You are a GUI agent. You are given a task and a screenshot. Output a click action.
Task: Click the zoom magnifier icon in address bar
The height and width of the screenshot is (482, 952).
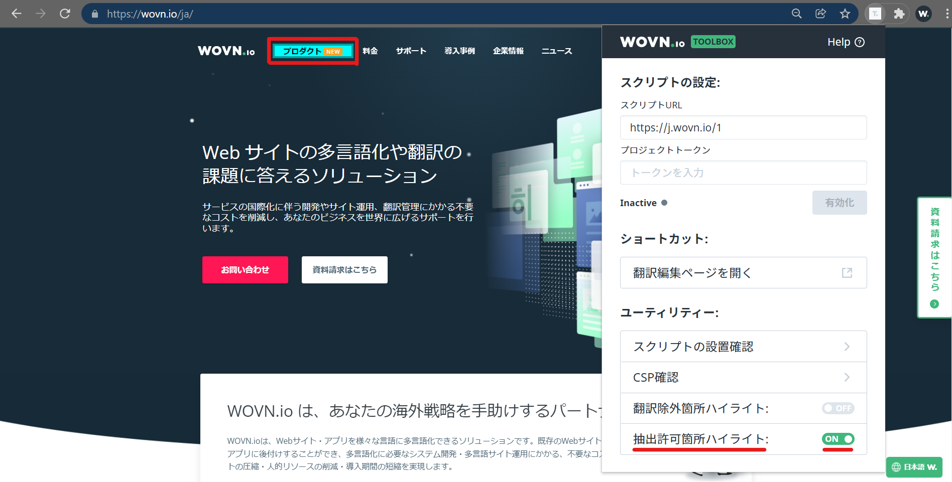point(796,14)
